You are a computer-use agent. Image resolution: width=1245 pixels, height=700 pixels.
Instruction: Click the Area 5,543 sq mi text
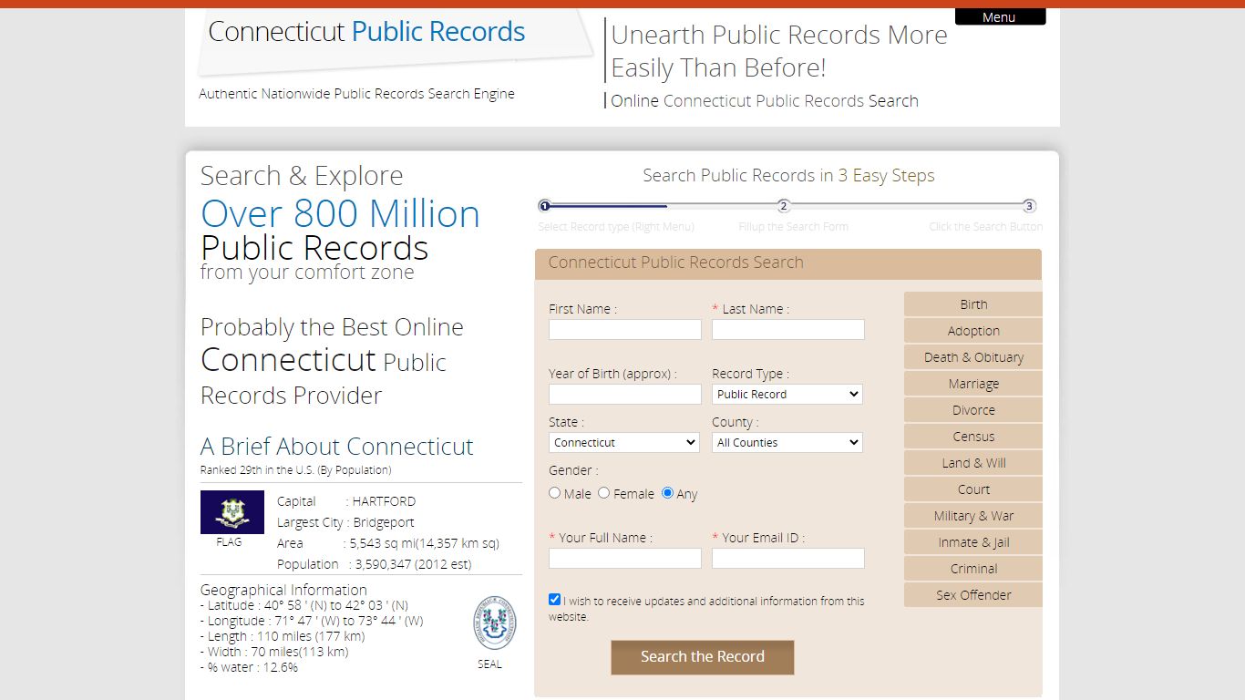[x=388, y=543]
